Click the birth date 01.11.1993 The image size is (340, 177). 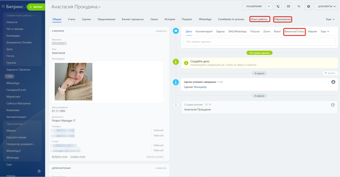(x=59, y=111)
